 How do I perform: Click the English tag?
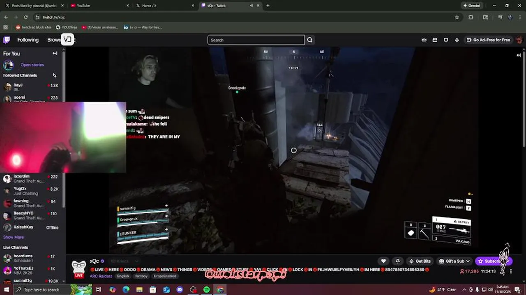pyautogui.click(x=123, y=276)
